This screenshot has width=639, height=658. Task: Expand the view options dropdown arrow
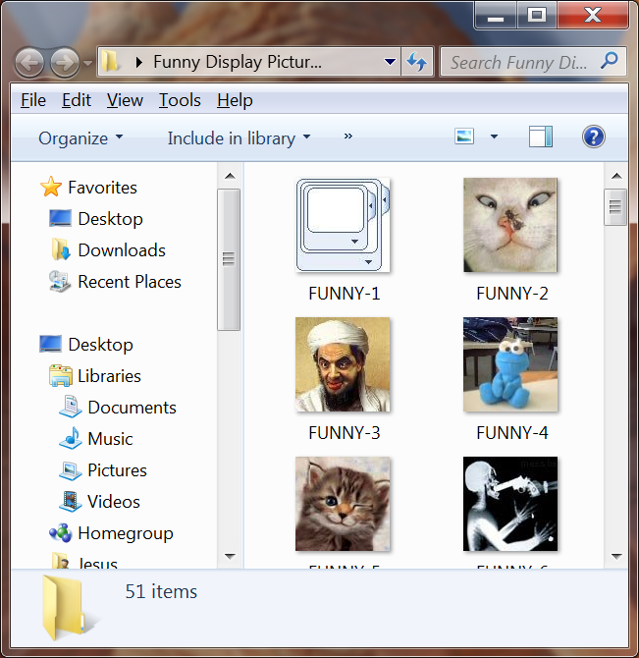click(494, 137)
